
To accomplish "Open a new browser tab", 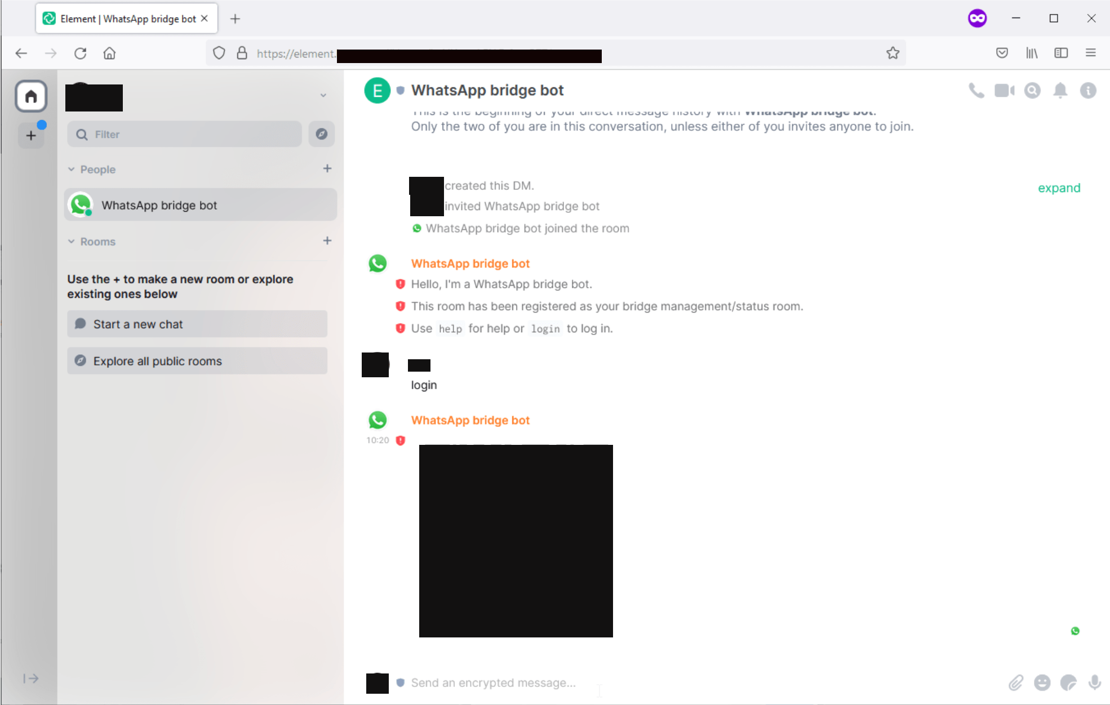I will [236, 19].
